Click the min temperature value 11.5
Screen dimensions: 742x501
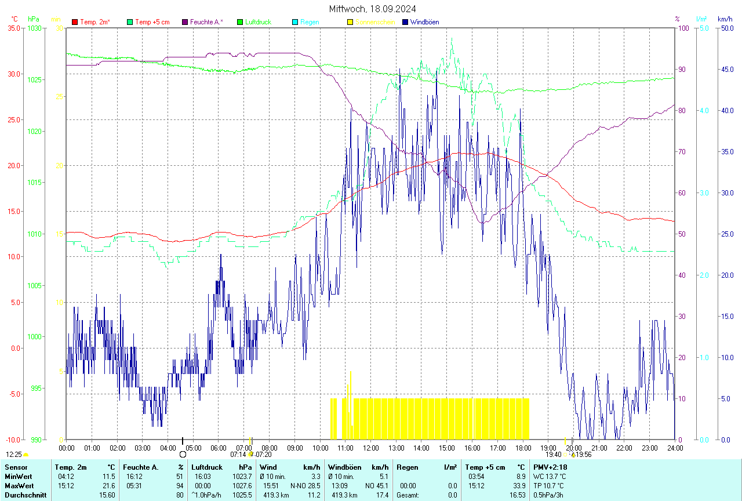click(110, 476)
